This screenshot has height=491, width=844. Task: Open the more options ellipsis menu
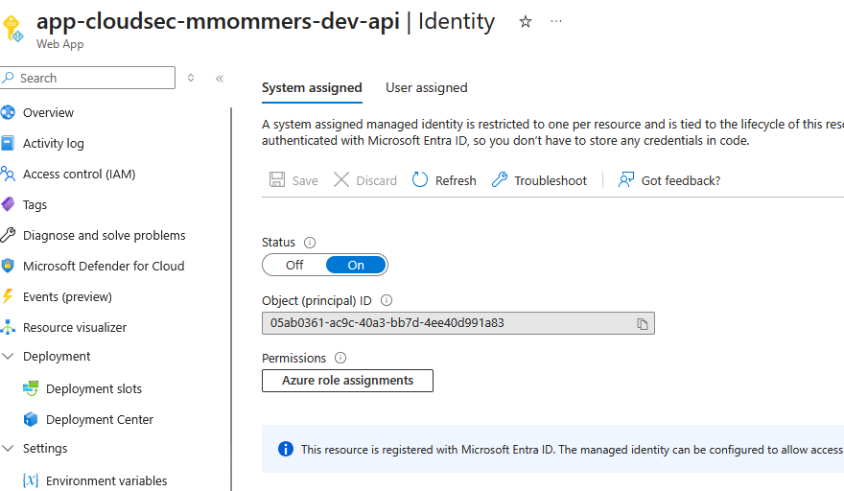(x=556, y=21)
